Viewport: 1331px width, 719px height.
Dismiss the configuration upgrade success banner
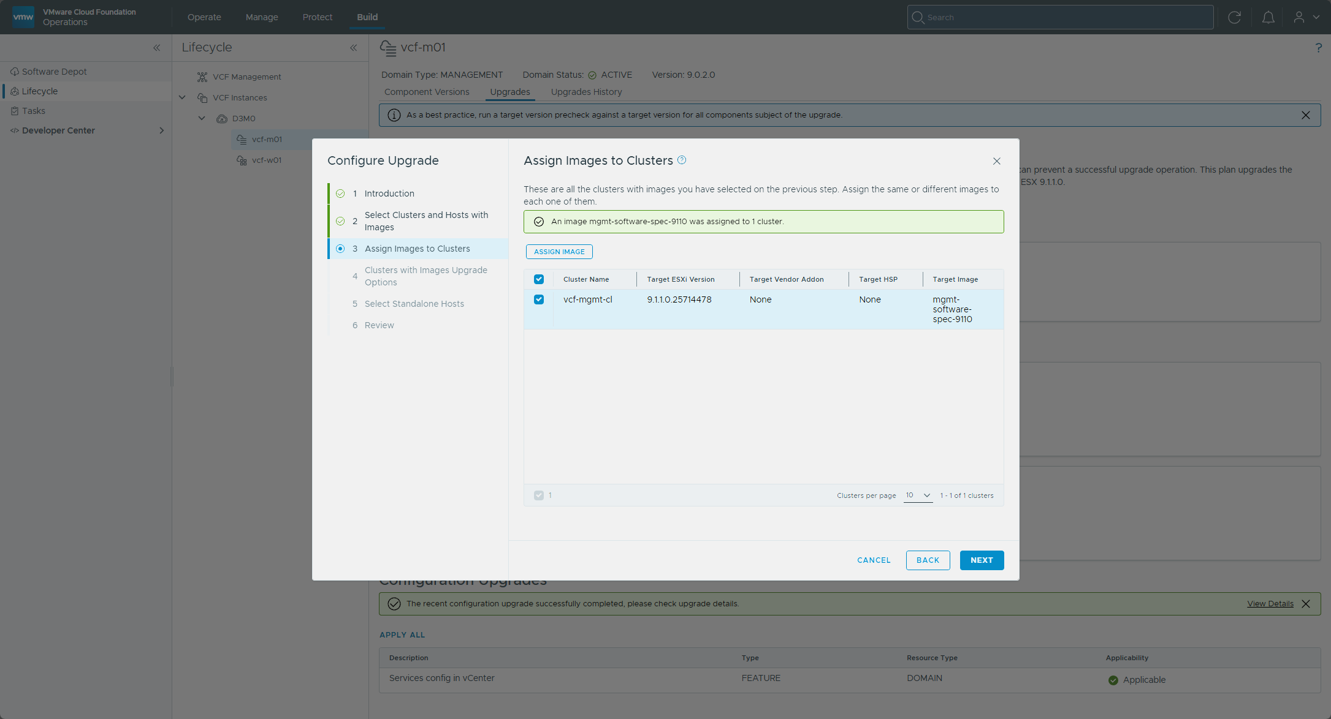(1305, 603)
